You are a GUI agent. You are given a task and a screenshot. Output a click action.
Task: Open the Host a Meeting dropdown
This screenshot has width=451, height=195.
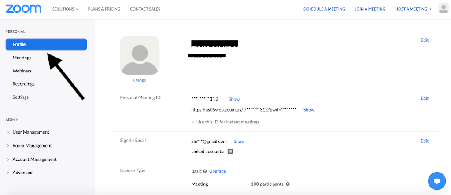[x=413, y=9]
